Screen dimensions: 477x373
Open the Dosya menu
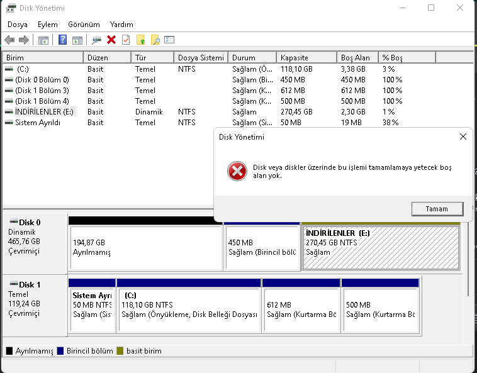[18, 25]
